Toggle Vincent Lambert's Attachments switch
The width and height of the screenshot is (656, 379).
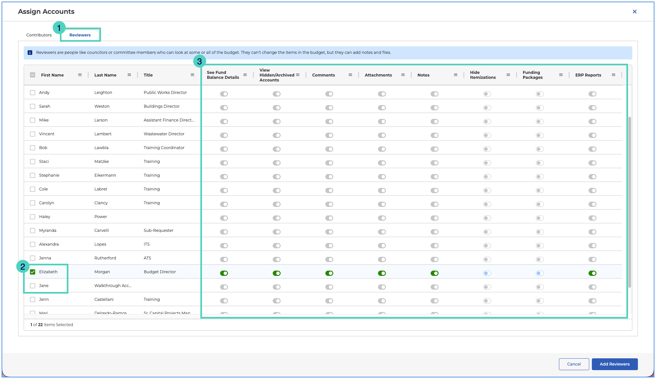click(382, 135)
